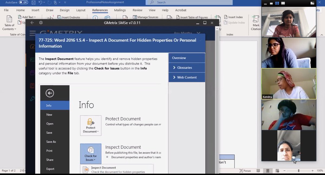The image size is (325, 175).
Task: Click Kendra's video thumbnail
Action: coord(289,84)
